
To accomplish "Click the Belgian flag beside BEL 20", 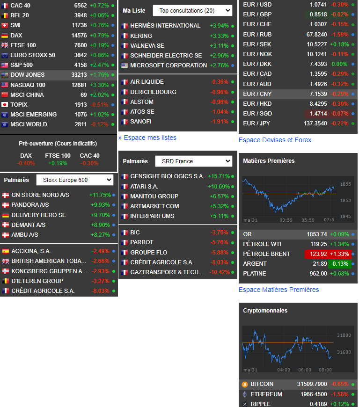I will [x=5, y=15].
